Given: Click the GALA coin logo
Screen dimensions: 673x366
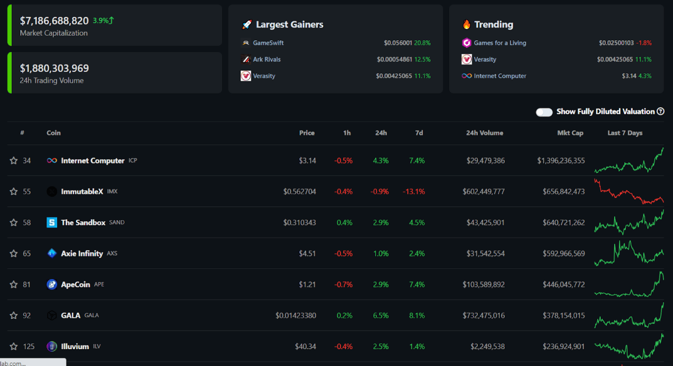Looking at the screenshot, I should (x=52, y=316).
